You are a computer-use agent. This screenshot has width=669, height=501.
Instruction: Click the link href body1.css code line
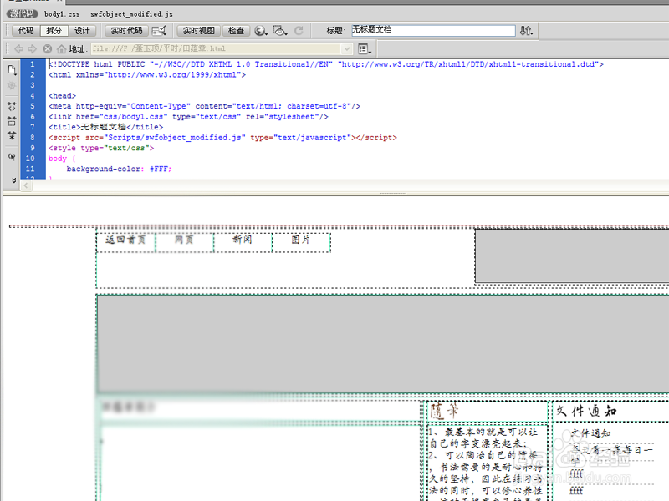[188, 117]
